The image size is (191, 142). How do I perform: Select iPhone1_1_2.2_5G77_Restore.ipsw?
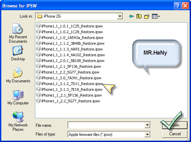(68, 101)
